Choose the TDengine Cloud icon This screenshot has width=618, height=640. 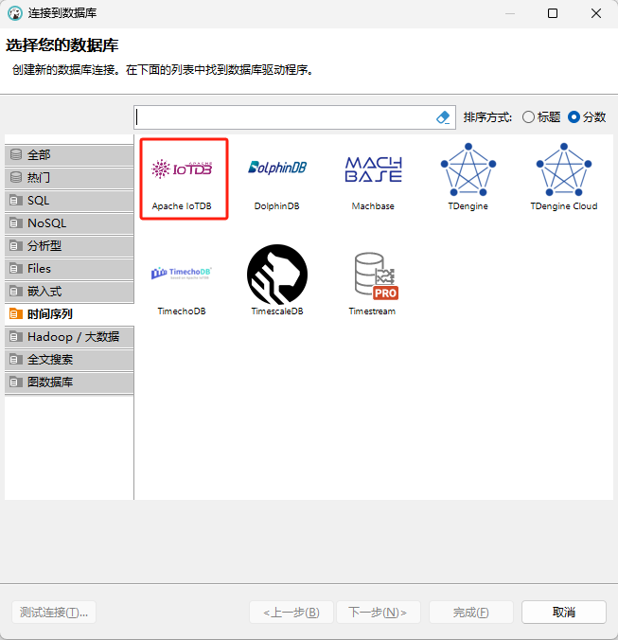(x=563, y=170)
